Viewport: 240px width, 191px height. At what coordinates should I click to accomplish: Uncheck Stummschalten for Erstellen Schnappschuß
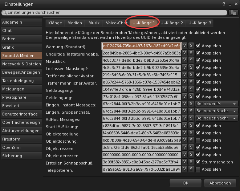pyautogui.click(x=198, y=162)
